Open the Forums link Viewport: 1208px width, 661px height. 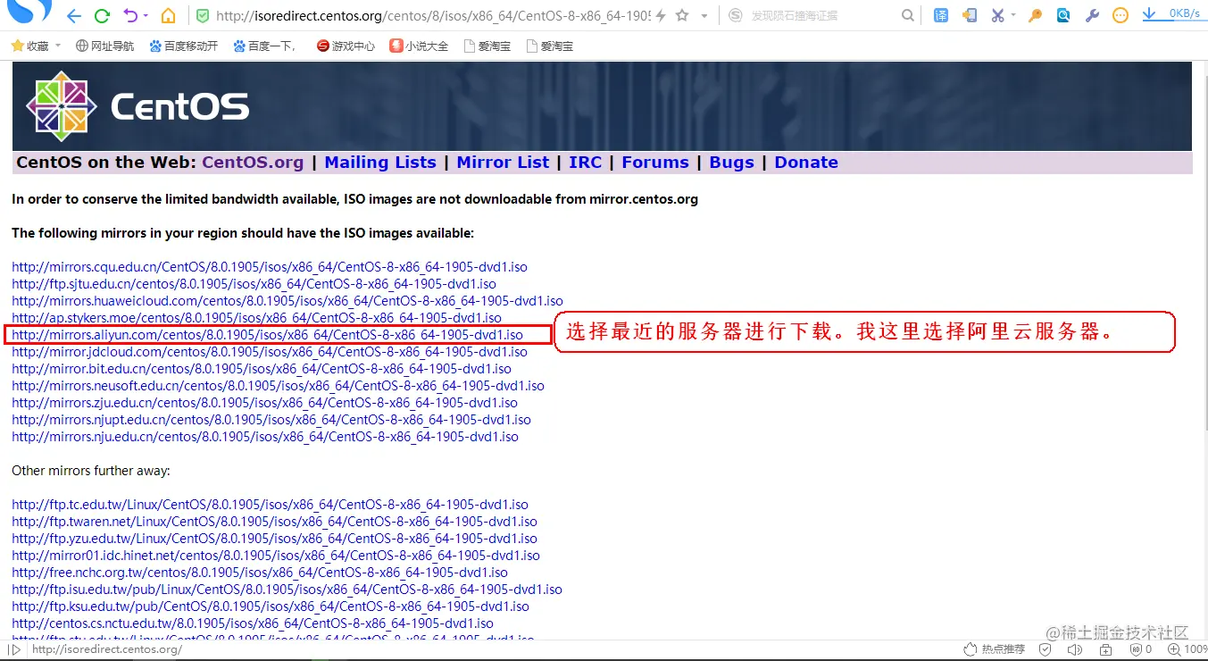pyautogui.click(x=655, y=163)
